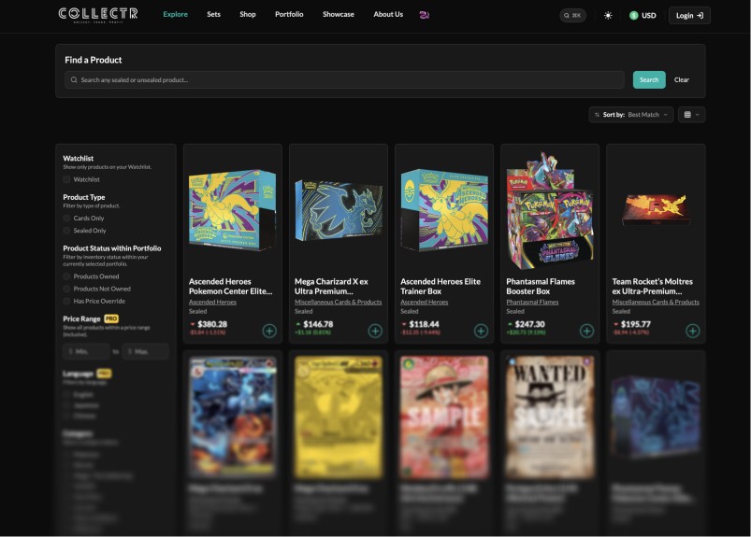
Task: Click the $118.44 price
Action: tap(424, 324)
